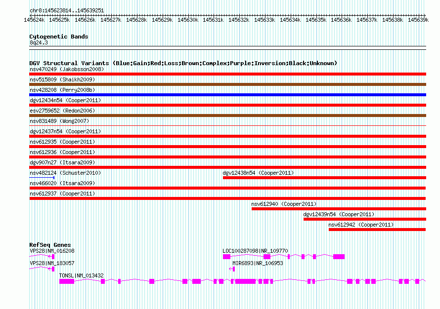This screenshot has width=440, height=309.
Task: Click the right arrowhead of the ruler
Action: (x=425, y=15)
